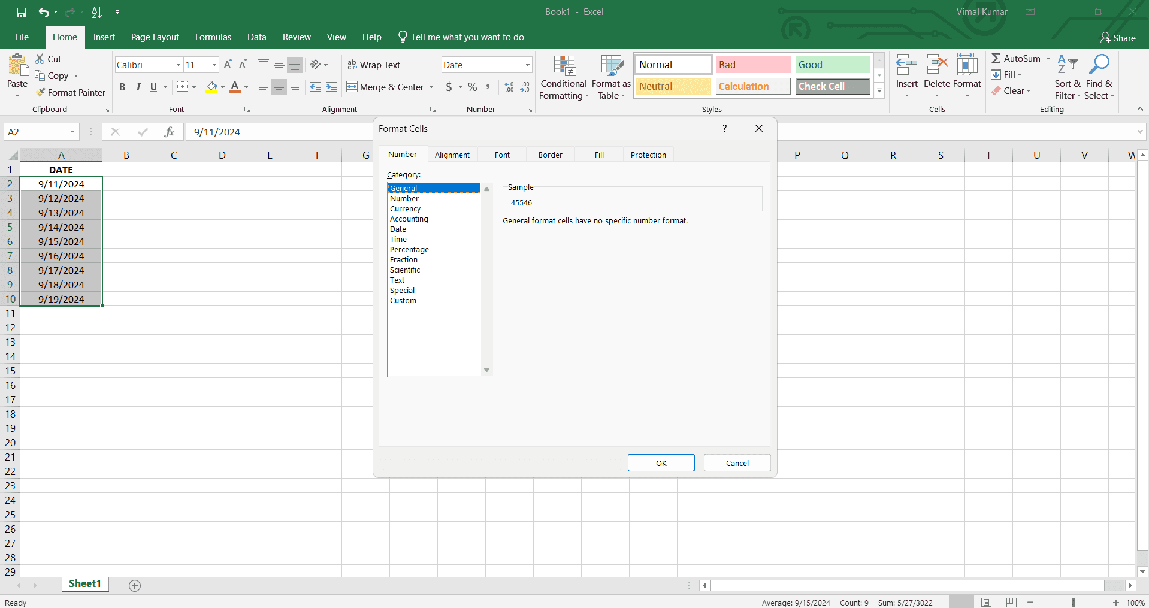Image resolution: width=1149 pixels, height=608 pixels.
Task: Open Conditional Formatting options
Action: click(563, 78)
